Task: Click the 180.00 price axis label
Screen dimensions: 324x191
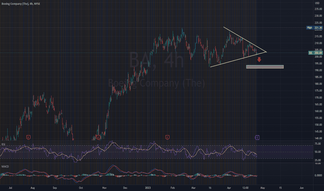Action: [x=318, y=84]
